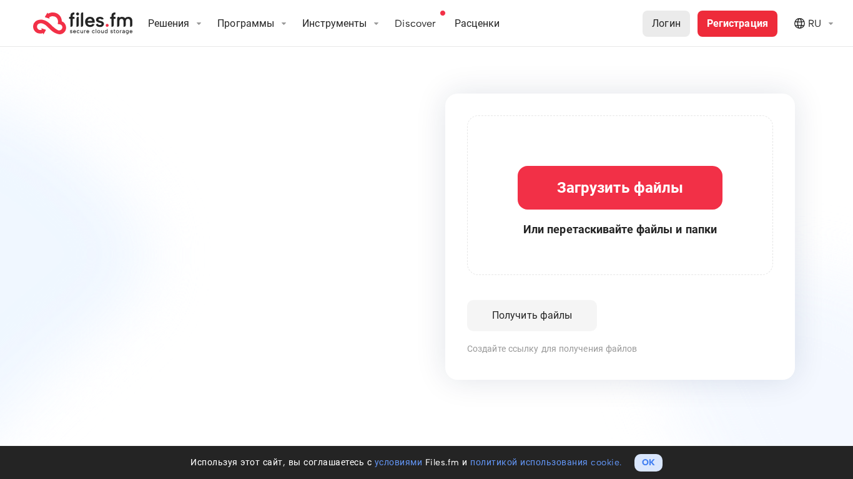Image resolution: width=853 pixels, height=479 pixels.
Task: Go to the Discover page
Action: pos(415,24)
